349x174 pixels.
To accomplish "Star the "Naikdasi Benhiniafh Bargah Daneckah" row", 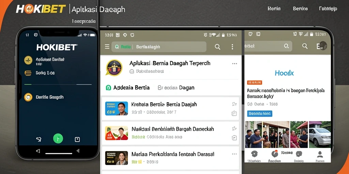I will [x=234, y=128].
